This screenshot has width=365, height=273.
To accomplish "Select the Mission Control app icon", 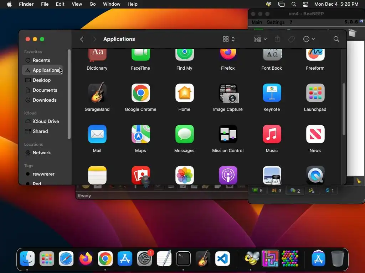I will pyautogui.click(x=228, y=134).
